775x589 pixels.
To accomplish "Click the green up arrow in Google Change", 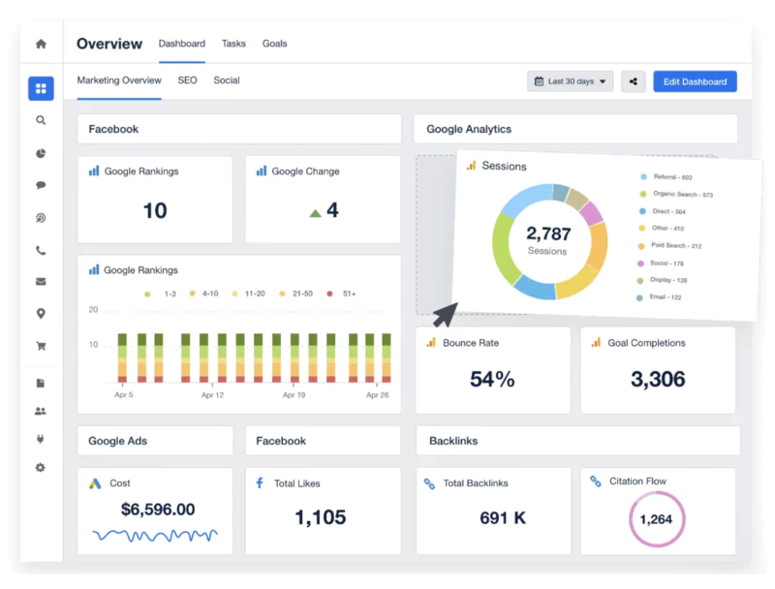I will (x=316, y=213).
